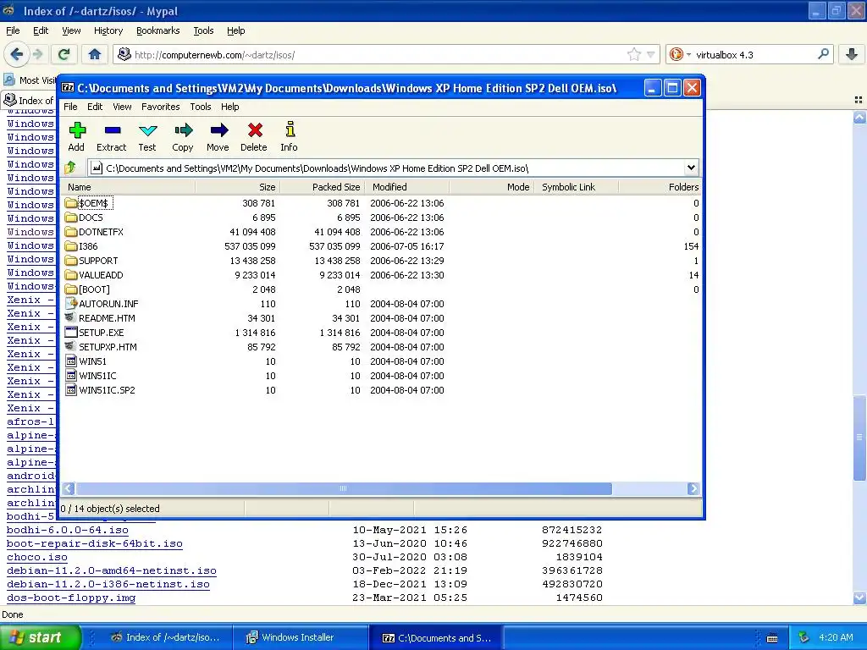Select the VALUEADD folder
Screen dimensions: 867x650
coord(101,275)
